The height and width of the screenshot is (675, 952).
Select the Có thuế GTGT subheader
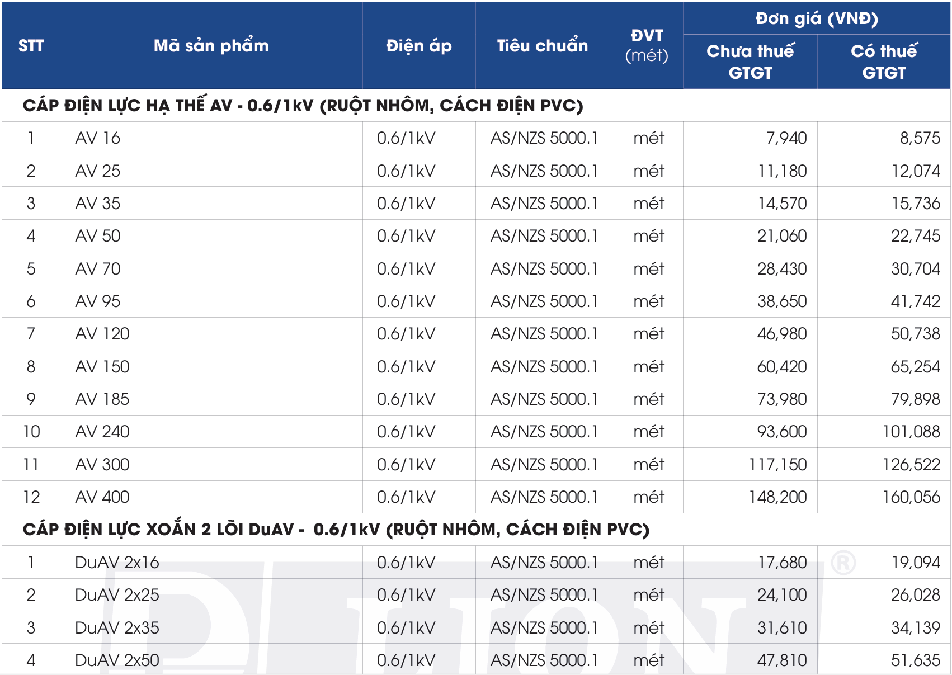pos(883,62)
